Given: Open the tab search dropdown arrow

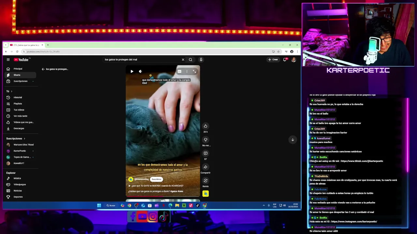Looking at the screenshot, I should (6, 45).
